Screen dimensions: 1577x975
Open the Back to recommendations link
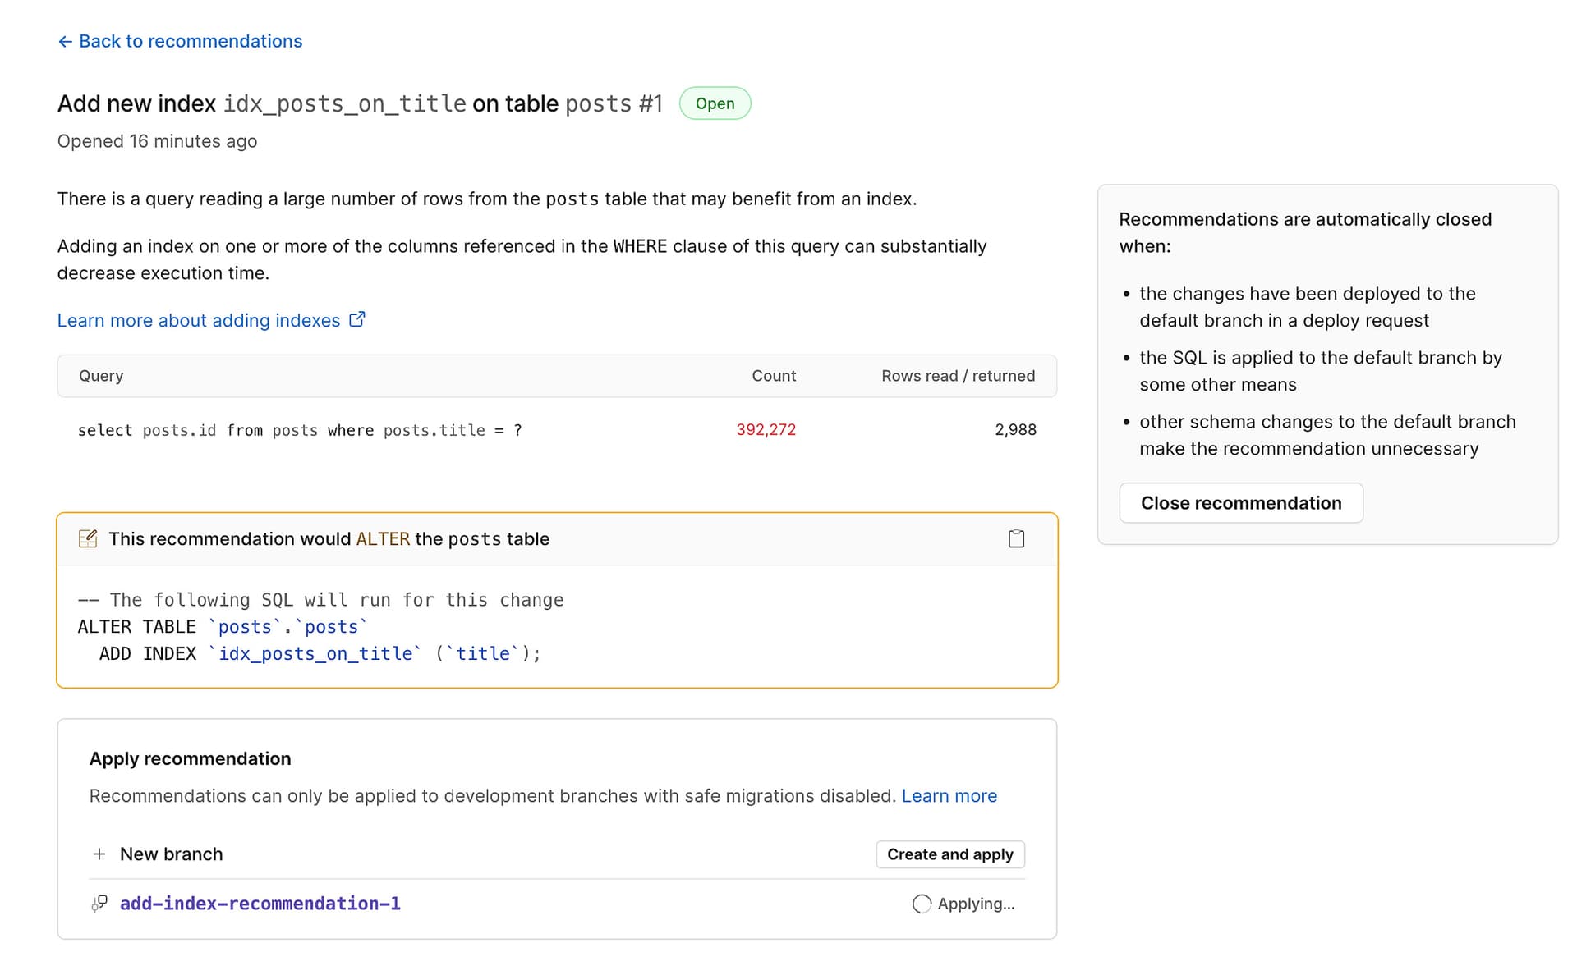click(190, 40)
